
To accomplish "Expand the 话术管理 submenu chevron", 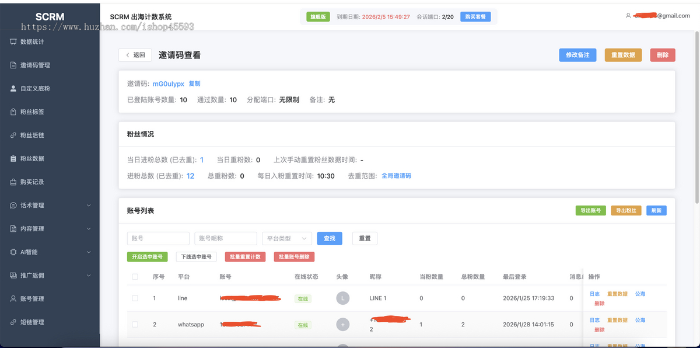I will (x=89, y=206).
